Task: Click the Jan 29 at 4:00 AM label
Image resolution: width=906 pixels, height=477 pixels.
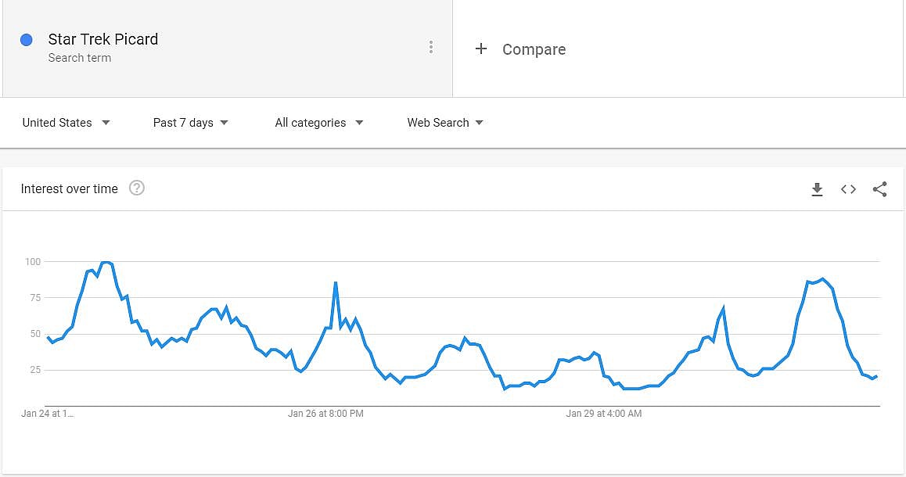Action: point(603,414)
